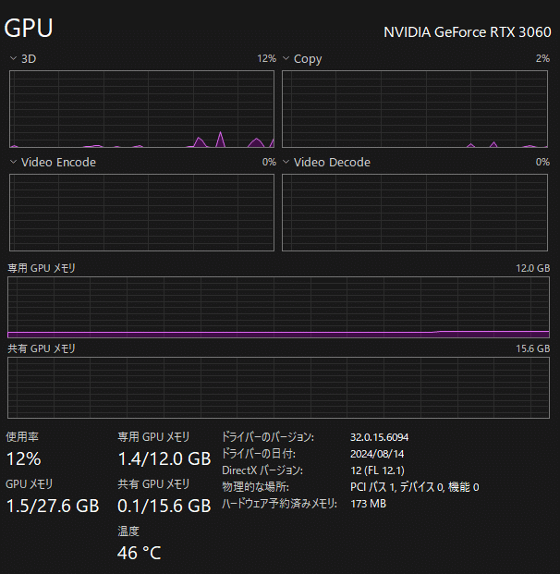560x574 pixels.
Task: Select the NVIDIA GeForce RTX 3060 label
Action: click(x=467, y=32)
